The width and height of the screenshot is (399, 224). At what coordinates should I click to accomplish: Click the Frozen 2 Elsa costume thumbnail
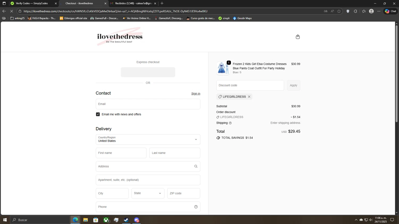pyautogui.click(x=223, y=68)
